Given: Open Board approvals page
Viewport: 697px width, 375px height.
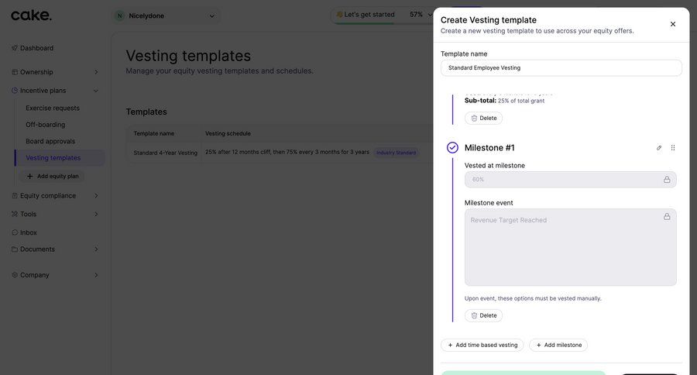Looking at the screenshot, I should 50,141.
